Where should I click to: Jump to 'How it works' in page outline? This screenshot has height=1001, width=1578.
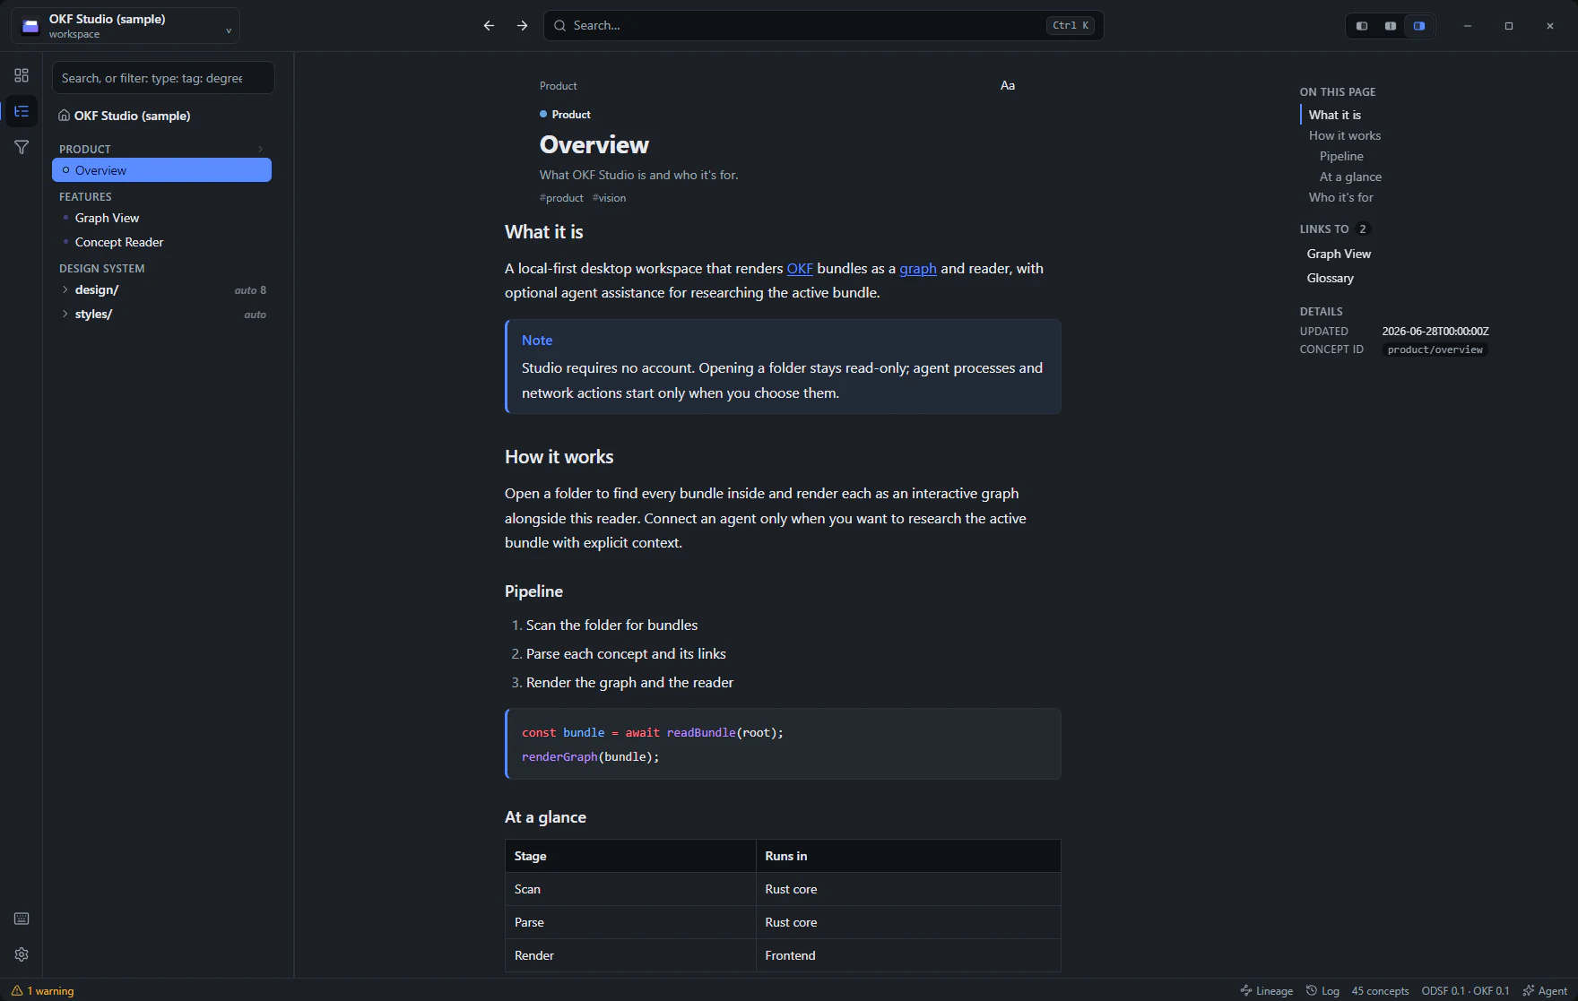point(1344,135)
